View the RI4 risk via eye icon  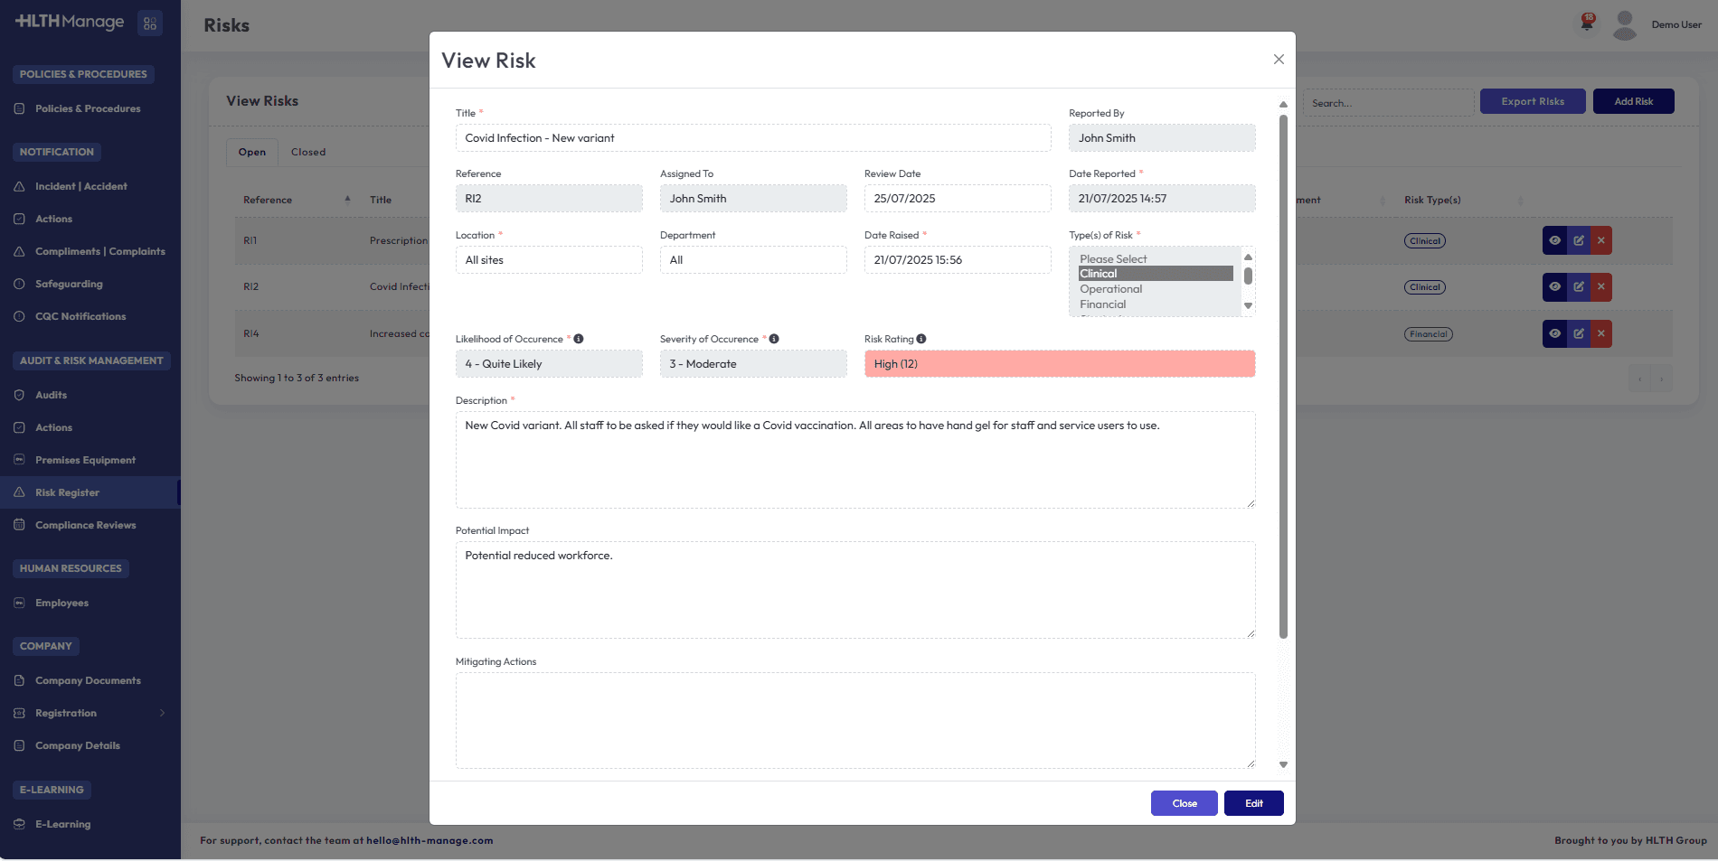[x=1554, y=333]
